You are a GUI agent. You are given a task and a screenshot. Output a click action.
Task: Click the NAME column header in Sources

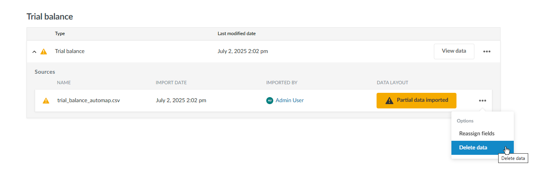point(64,83)
